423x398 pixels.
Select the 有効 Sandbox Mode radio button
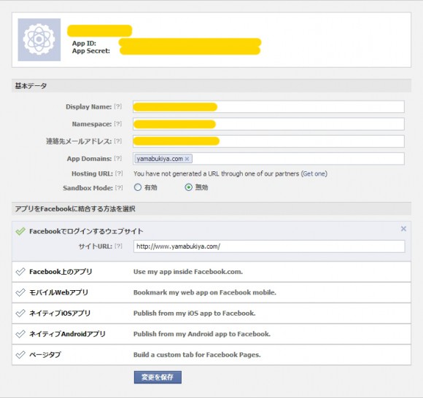tap(138, 187)
